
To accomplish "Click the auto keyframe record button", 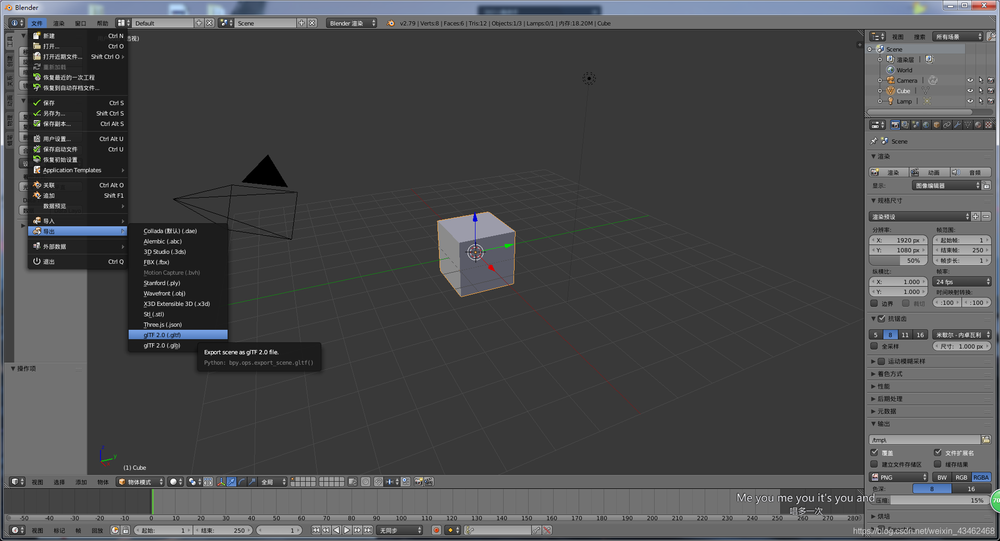I will click(436, 530).
